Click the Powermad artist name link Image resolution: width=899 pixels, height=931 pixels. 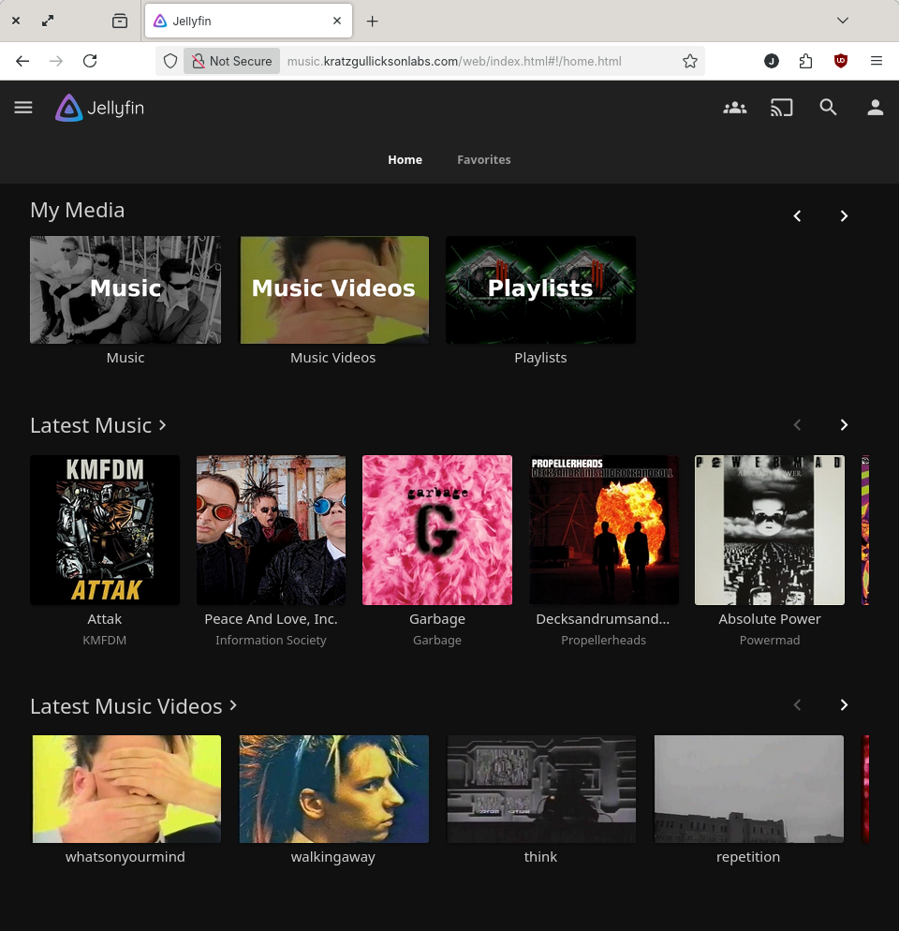(x=770, y=641)
